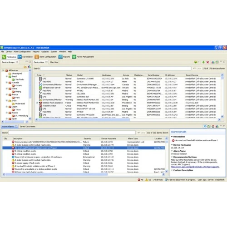The width and height of the screenshot is (227, 227).
Task: Open the APC support link in Alarm Details
Action: 195,167
